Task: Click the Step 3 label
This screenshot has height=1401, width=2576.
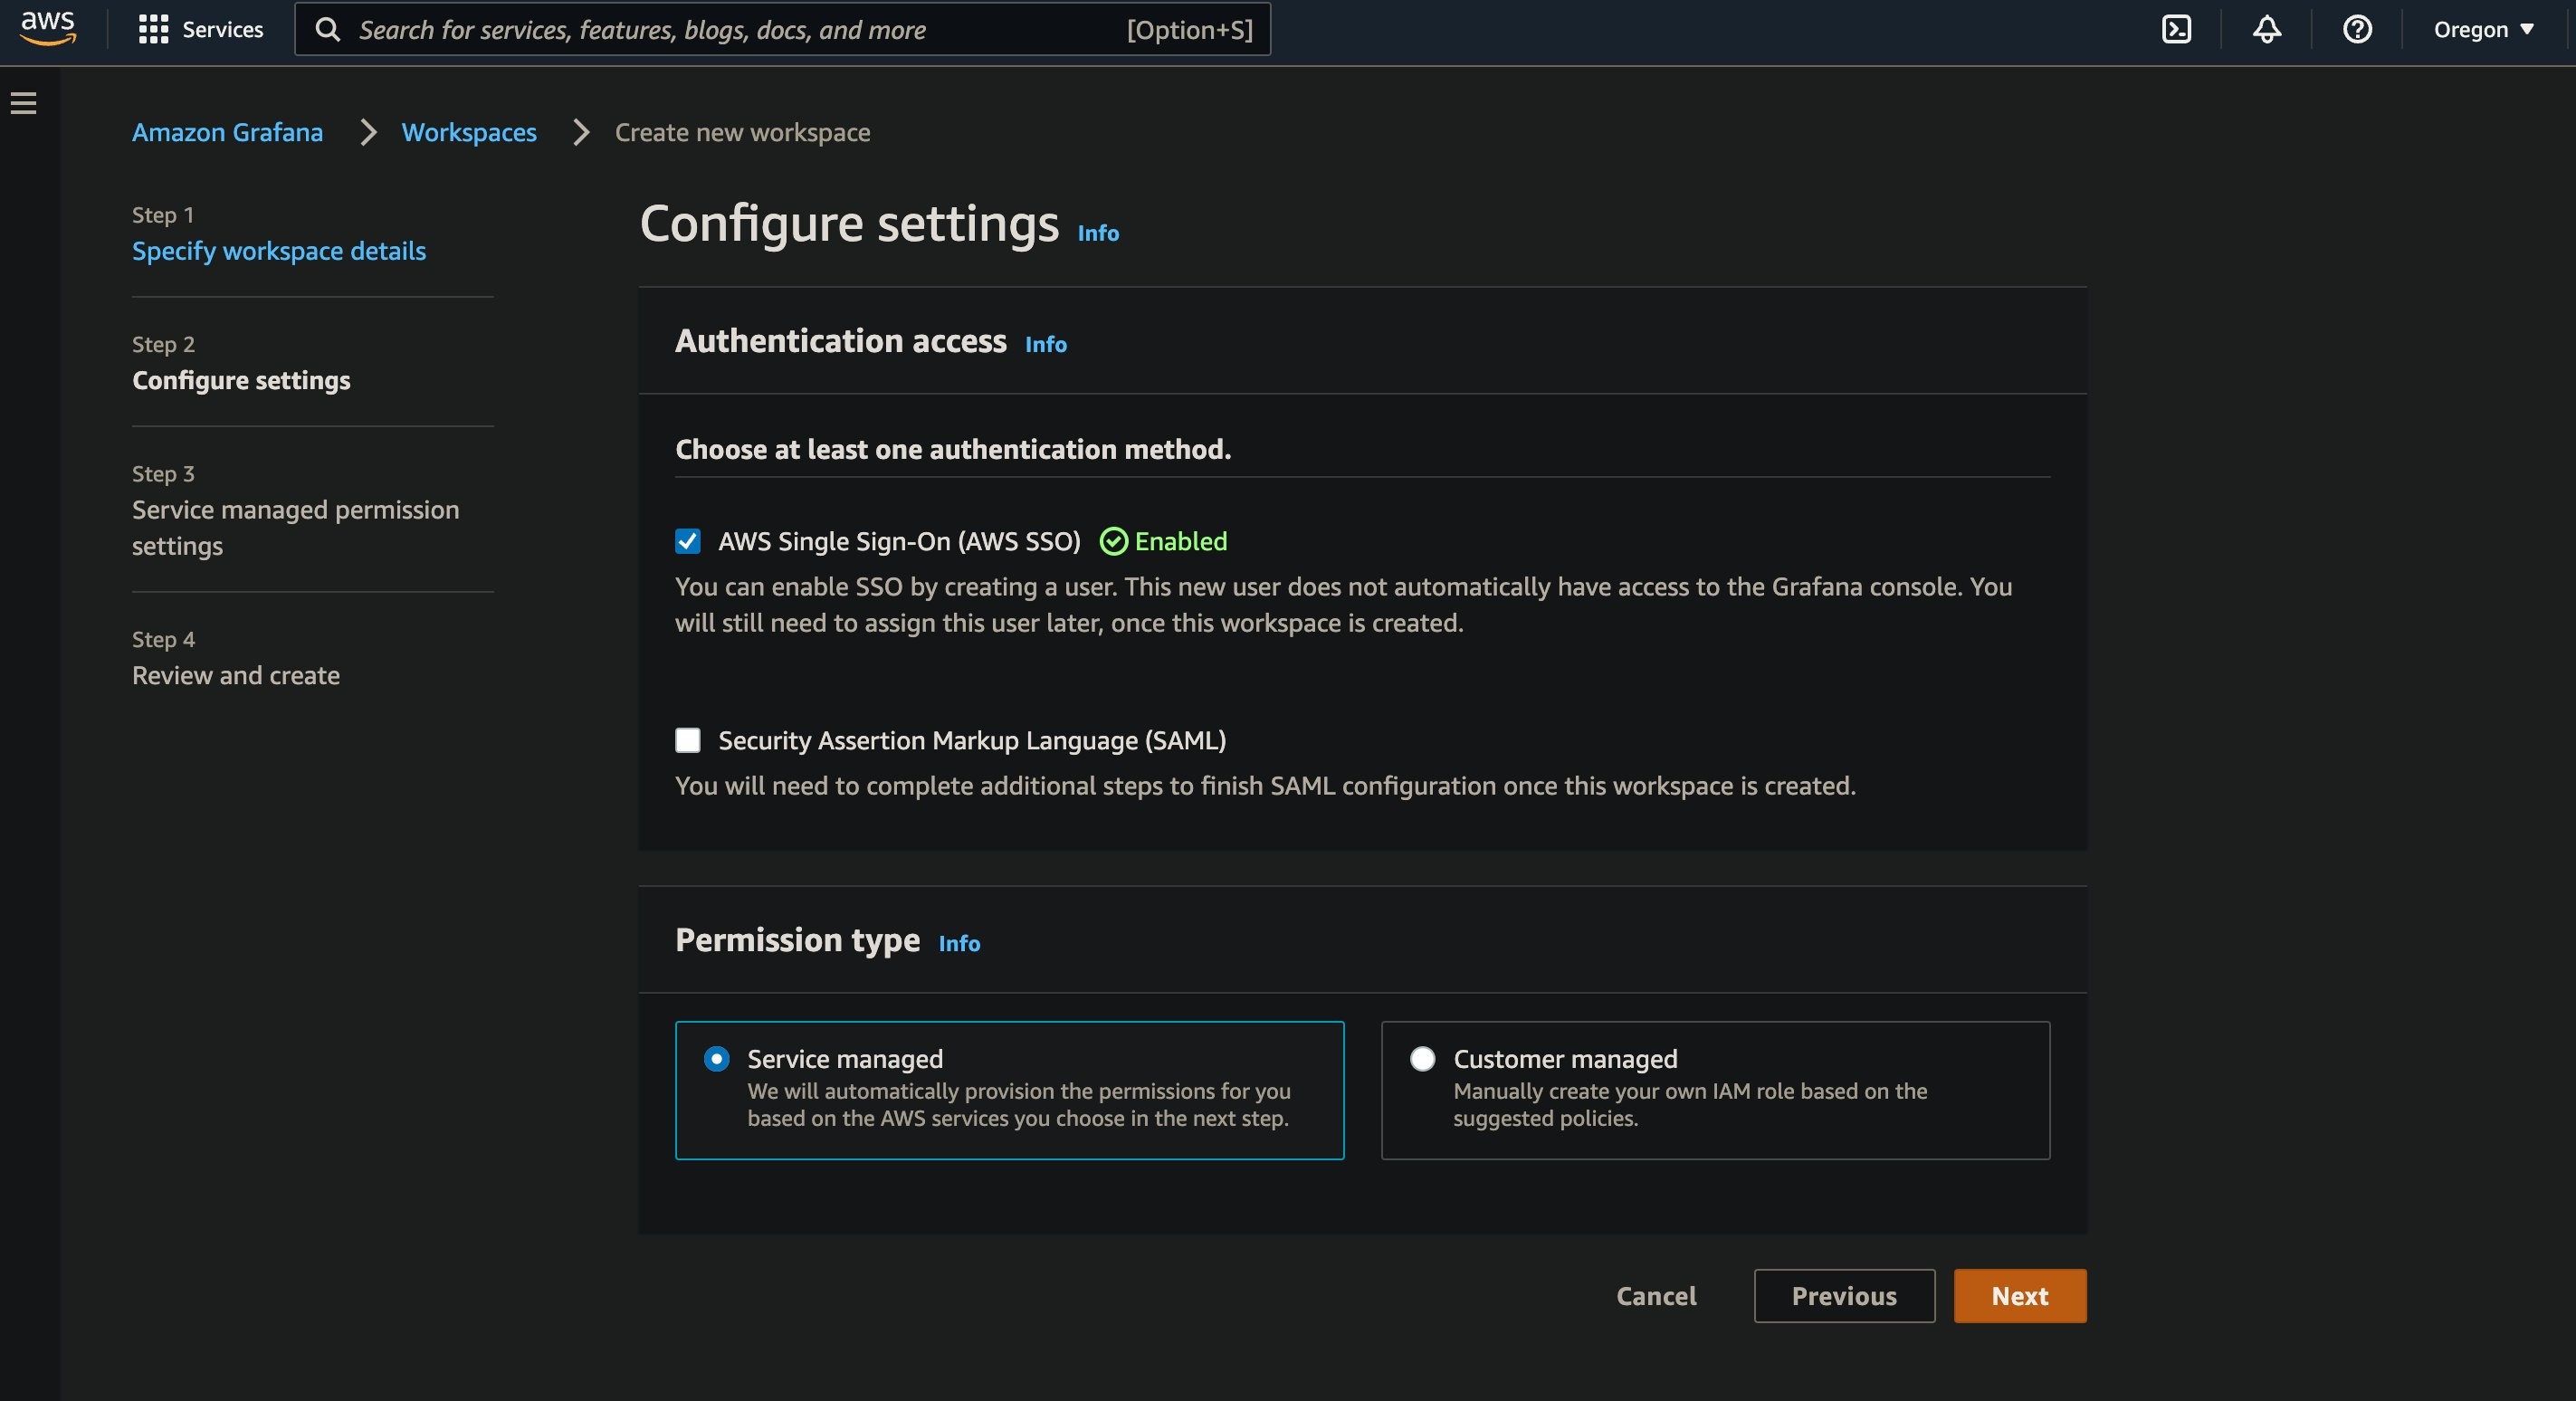Action: point(163,473)
